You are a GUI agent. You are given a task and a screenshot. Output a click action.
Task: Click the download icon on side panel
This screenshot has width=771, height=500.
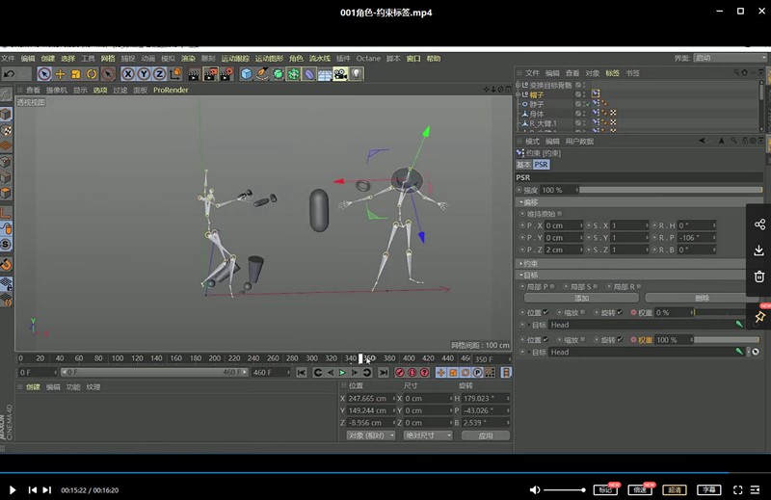pyautogui.click(x=759, y=250)
